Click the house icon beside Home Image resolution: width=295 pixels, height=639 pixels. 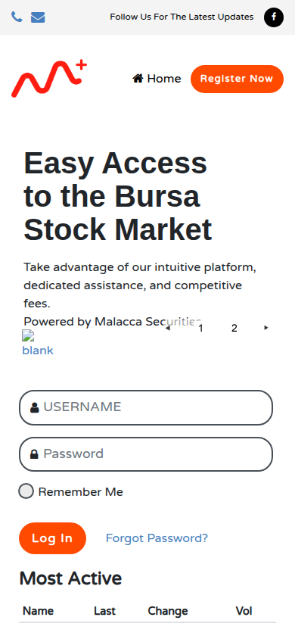[138, 78]
